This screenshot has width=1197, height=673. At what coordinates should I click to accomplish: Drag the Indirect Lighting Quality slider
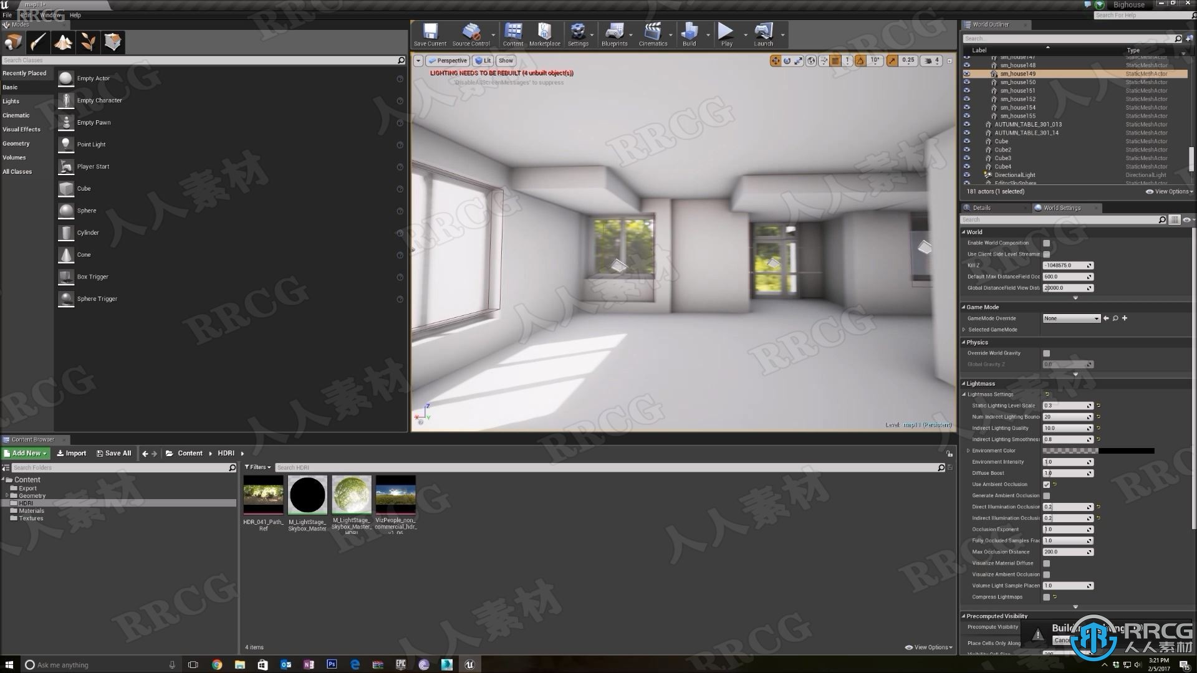tap(1067, 427)
